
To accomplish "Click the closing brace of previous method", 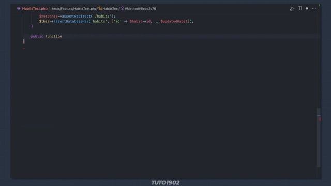I will [x=32, y=26].
